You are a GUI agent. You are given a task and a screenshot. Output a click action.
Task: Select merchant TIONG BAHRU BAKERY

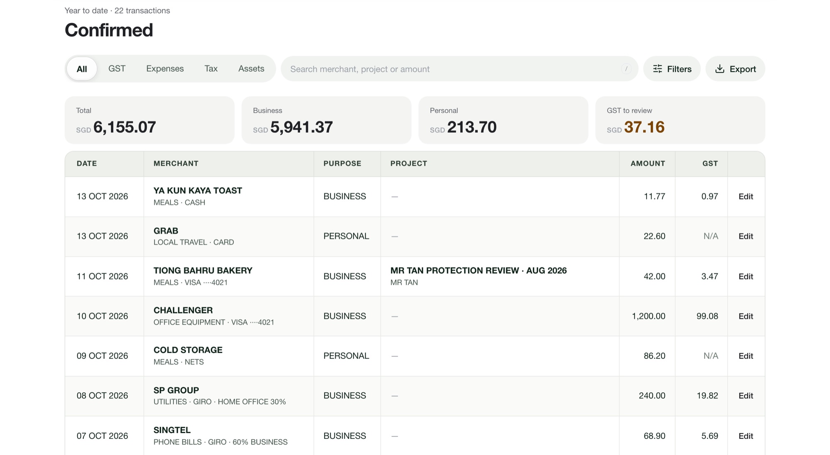click(x=203, y=271)
